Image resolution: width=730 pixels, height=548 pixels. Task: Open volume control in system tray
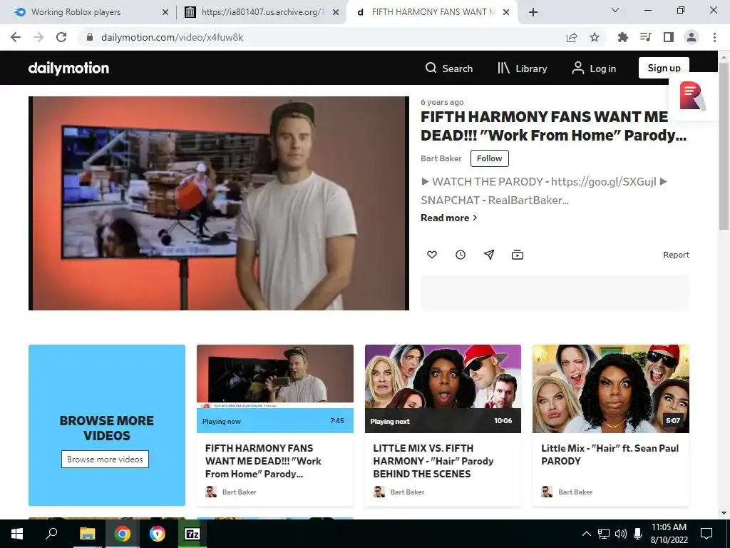pyautogui.click(x=621, y=534)
